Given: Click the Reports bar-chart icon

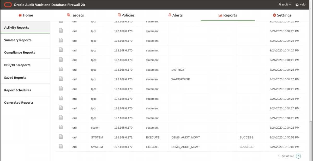Looking at the screenshot, I should (x=220, y=15).
